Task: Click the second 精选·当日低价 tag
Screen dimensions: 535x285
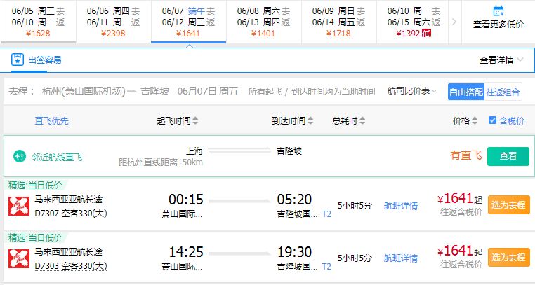Action: click(36, 237)
